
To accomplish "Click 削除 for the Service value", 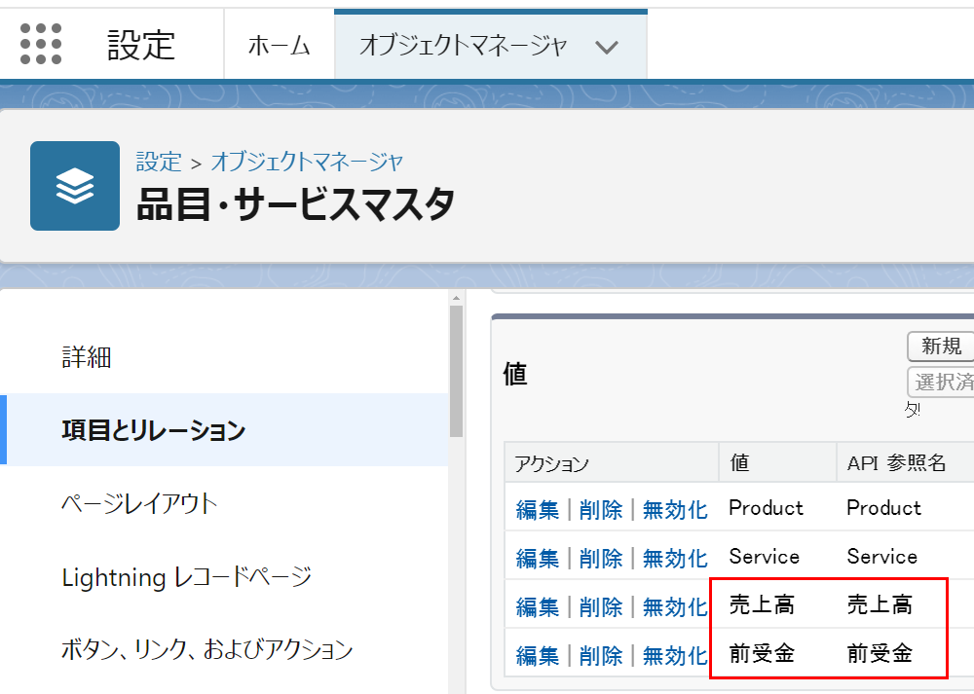I will pyautogui.click(x=600, y=558).
